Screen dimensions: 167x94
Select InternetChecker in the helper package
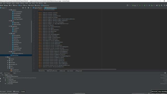pos(17,43)
